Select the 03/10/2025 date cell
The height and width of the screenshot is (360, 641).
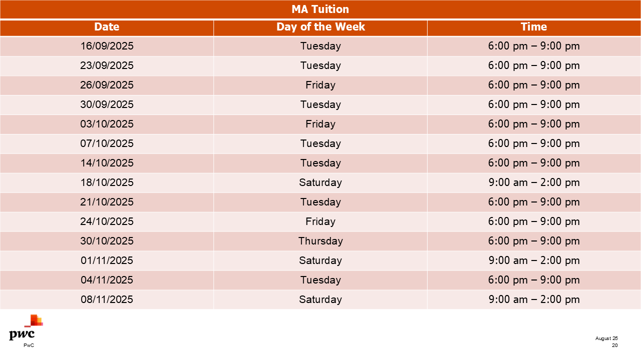coord(107,124)
